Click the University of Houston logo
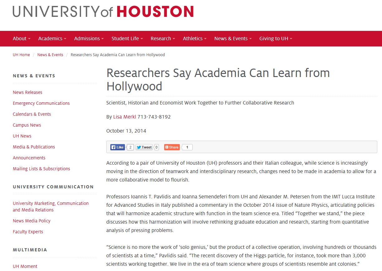 [x=103, y=12]
